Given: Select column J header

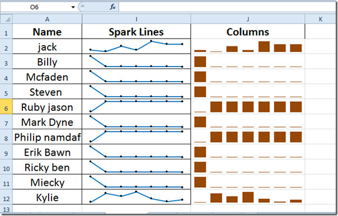Looking at the screenshot, I should [x=248, y=19].
